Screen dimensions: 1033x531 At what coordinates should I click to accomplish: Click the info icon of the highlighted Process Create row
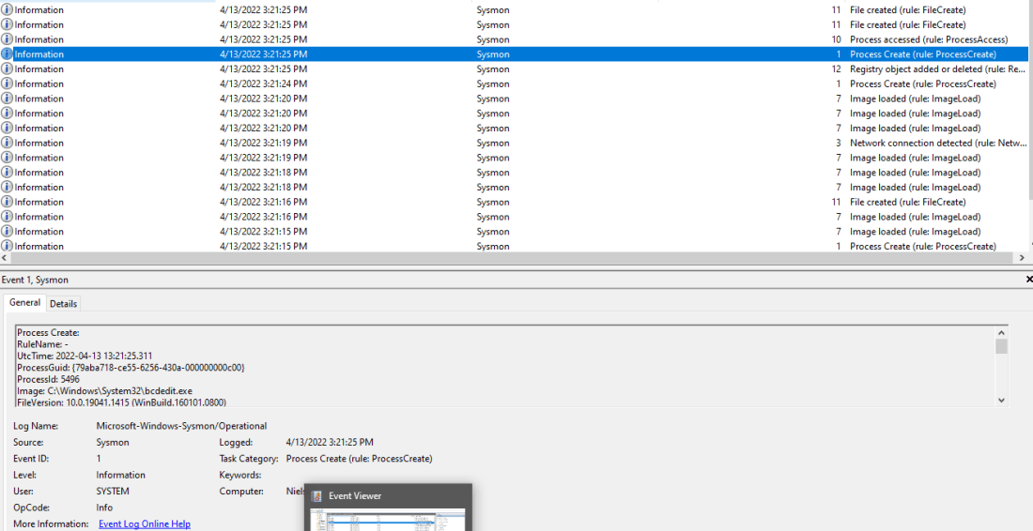pyautogui.click(x=8, y=54)
